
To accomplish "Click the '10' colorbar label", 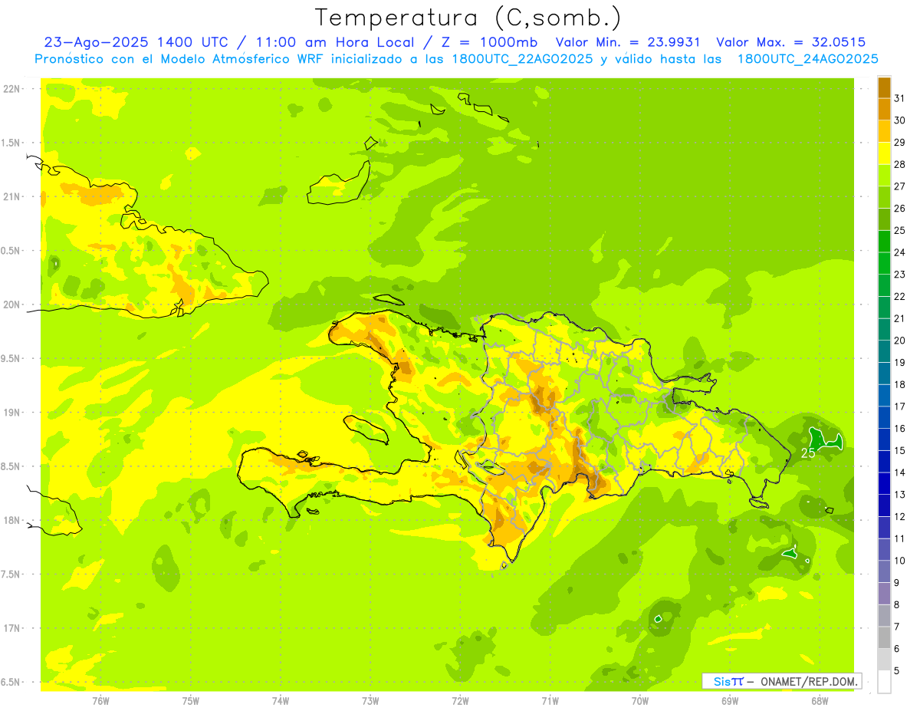I will point(900,561).
